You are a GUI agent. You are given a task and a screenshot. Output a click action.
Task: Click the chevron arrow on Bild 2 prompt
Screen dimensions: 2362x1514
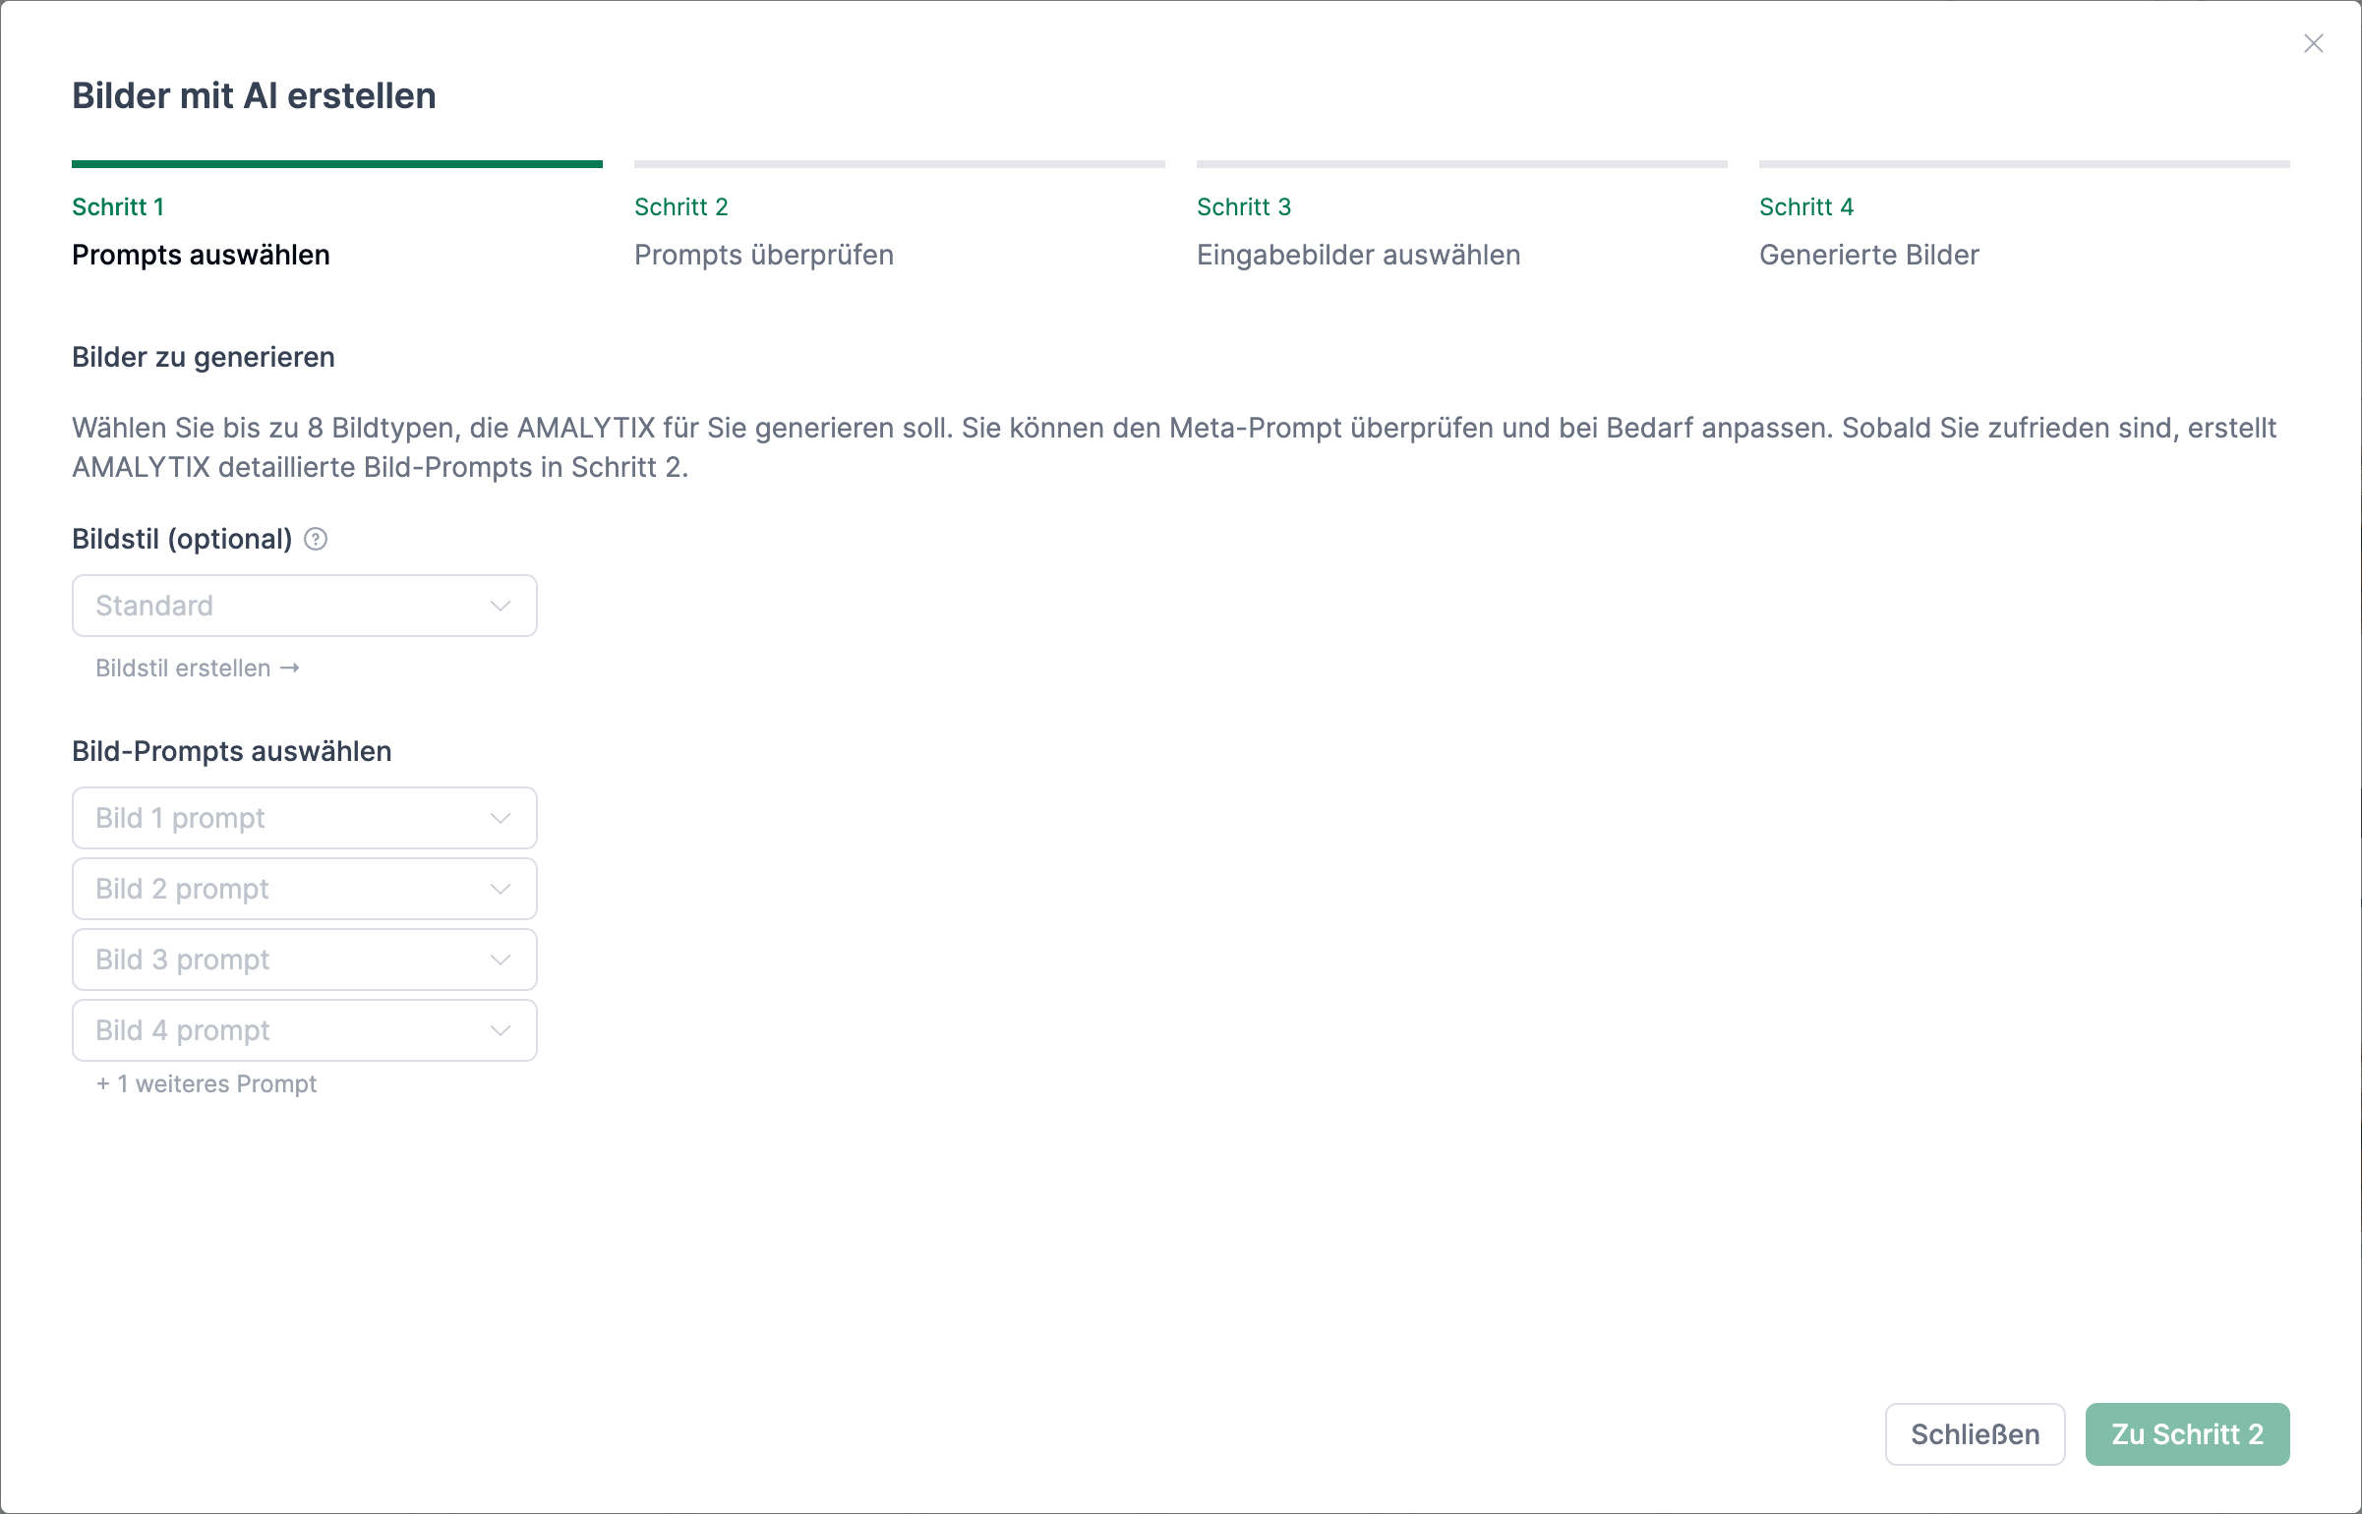(x=501, y=889)
